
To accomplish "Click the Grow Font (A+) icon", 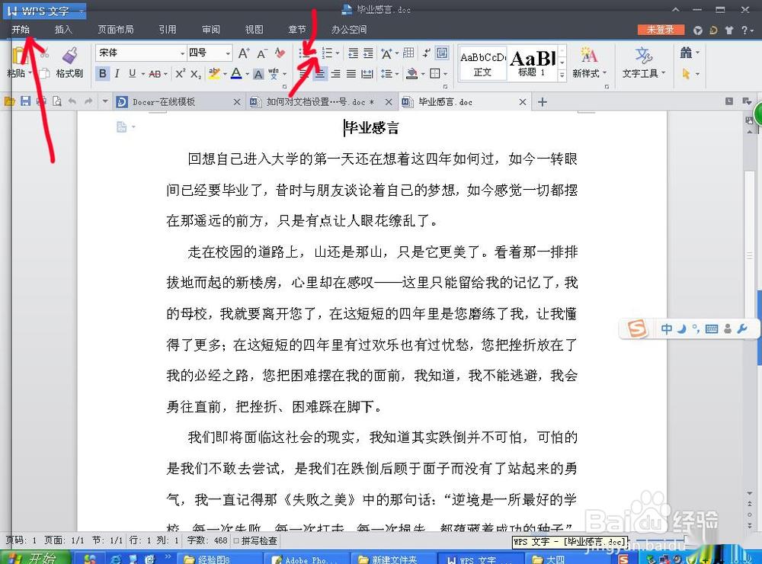I will (x=244, y=53).
